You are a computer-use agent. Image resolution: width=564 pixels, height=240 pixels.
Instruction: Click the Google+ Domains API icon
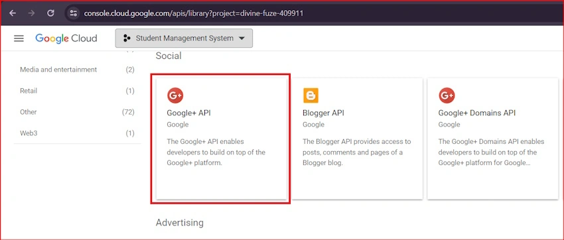447,95
